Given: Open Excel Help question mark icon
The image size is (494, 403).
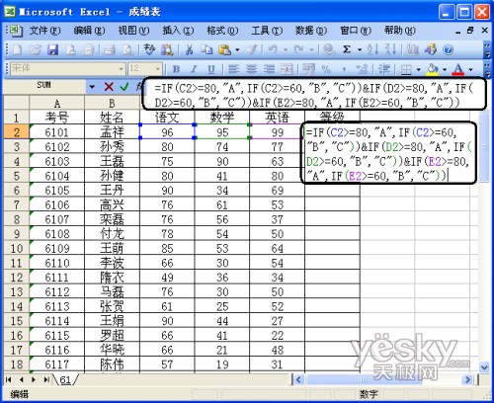Looking at the screenshot, I should point(448,50).
